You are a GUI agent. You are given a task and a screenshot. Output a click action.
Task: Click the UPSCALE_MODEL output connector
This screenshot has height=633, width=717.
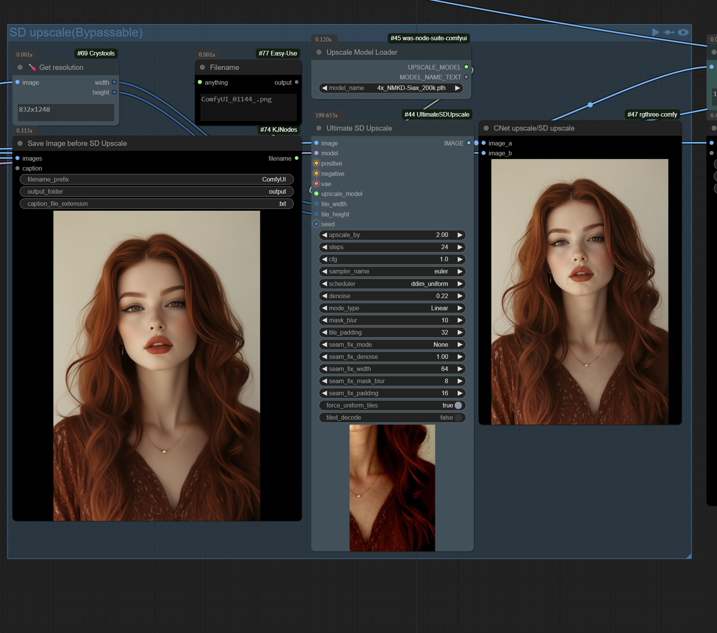pos(466,67)
